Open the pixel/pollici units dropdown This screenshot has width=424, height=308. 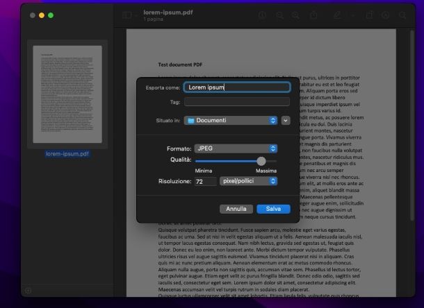coord(249,181)
